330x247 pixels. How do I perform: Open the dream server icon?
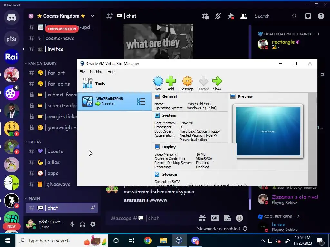12,183
